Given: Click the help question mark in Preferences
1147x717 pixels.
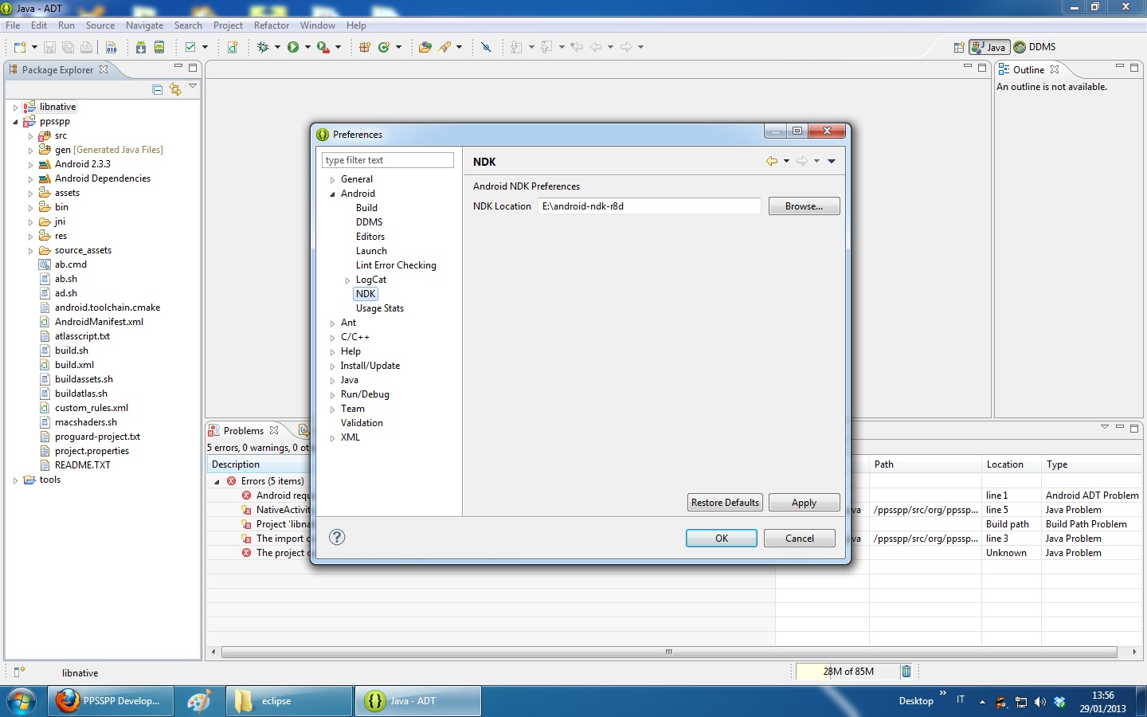Looking at the screenshot, I should (x=337, y=537).
